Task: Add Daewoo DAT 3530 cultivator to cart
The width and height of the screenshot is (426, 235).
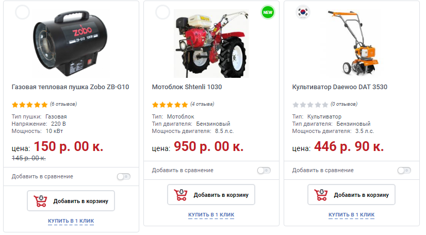Action: point(351,195)
